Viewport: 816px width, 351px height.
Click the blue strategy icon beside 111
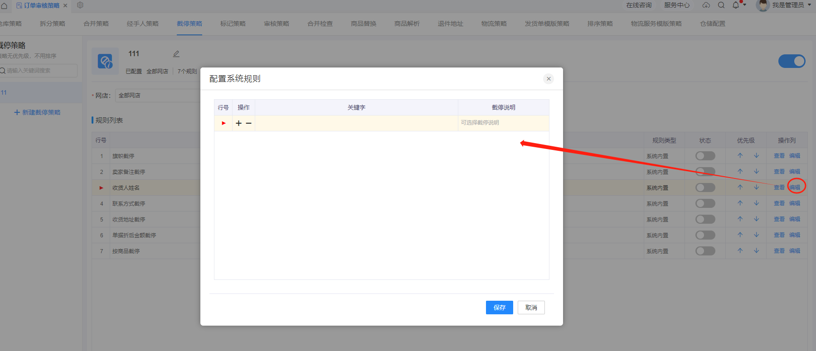(105, 61)
